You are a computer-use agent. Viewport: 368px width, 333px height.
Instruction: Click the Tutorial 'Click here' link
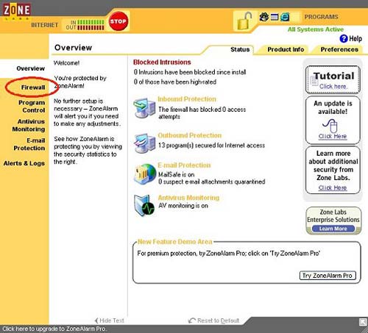click(333, 86)
